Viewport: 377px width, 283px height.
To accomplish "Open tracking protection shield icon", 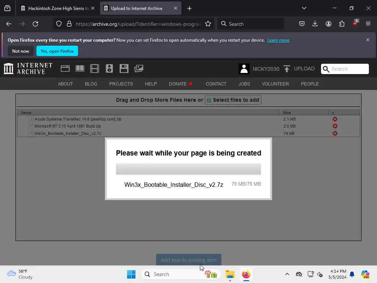I will click(59, 24).
